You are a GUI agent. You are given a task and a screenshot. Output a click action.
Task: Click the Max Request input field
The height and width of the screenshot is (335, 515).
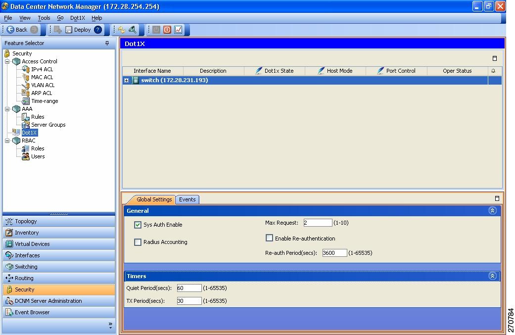pyautogui.click(x=318, y=223)
